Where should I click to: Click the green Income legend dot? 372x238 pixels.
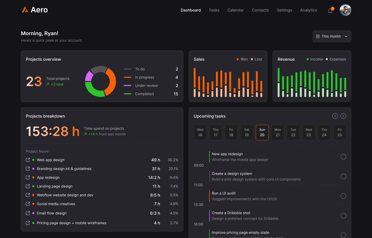(308, 59)
